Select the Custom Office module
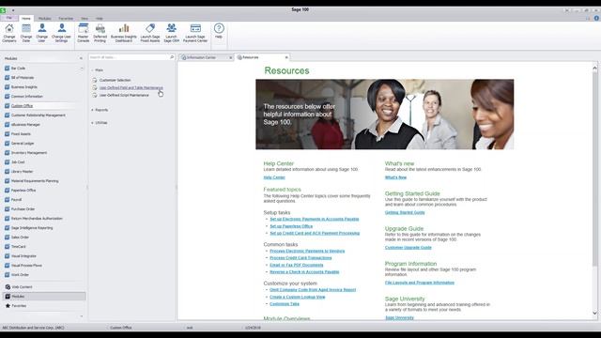This screenshot has width=601, height=338. coord(22,106)
